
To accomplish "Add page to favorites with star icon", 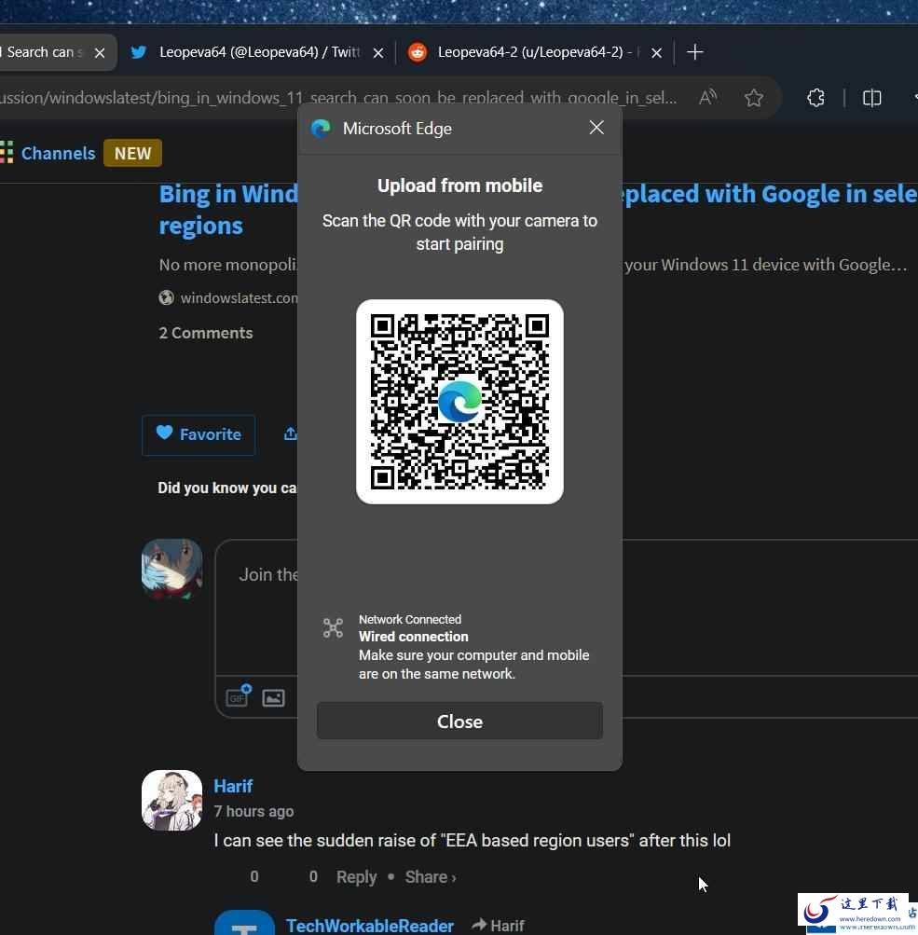I will [x=753, y=98].
